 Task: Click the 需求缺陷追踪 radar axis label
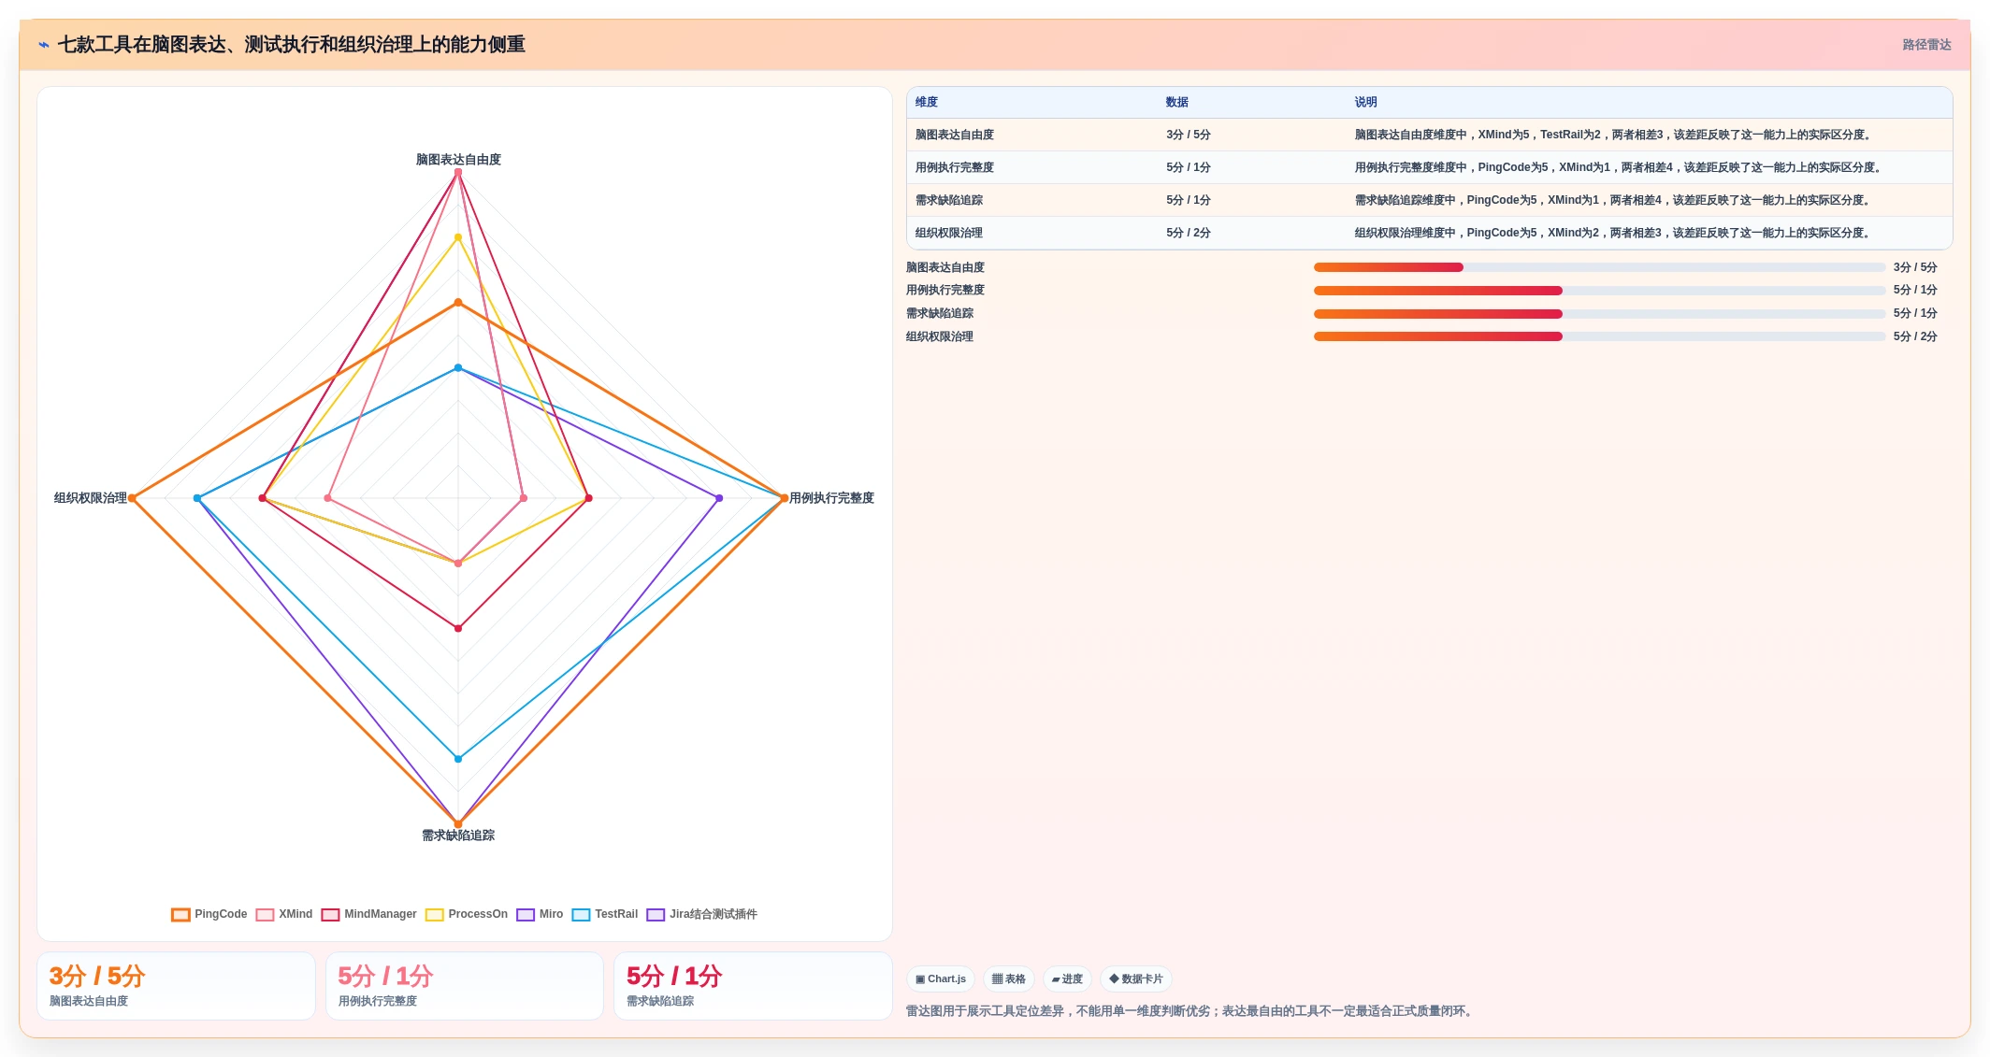tap(458, 836)
